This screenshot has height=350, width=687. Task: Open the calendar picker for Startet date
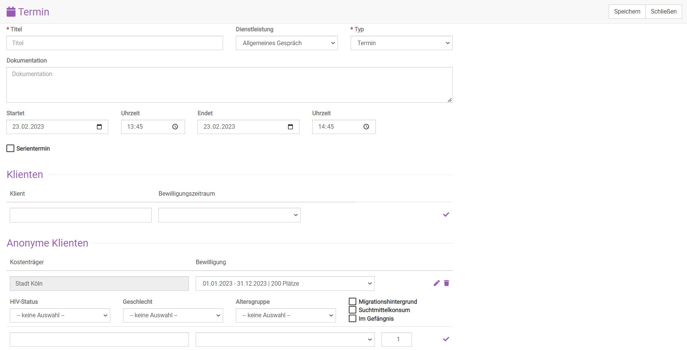point(99,127)
